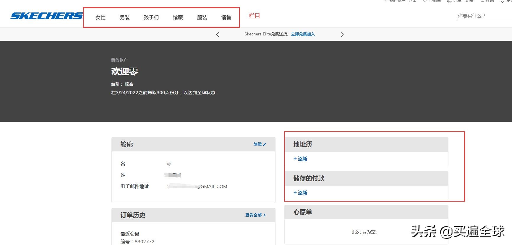This screenshot has height=245, width=512.
Task: Show previous promo banner message
Action: click(x=218, y=35)
